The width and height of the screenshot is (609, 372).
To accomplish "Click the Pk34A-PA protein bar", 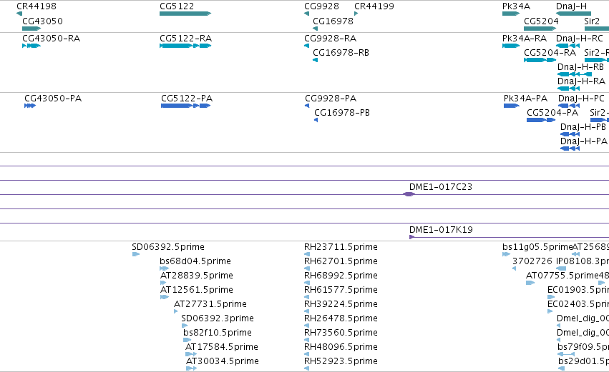I will [x=512, y=106].
